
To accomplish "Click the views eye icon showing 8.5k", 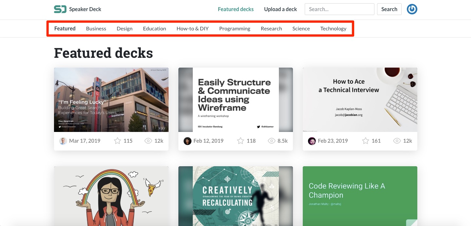I will [x=271, y=141].
